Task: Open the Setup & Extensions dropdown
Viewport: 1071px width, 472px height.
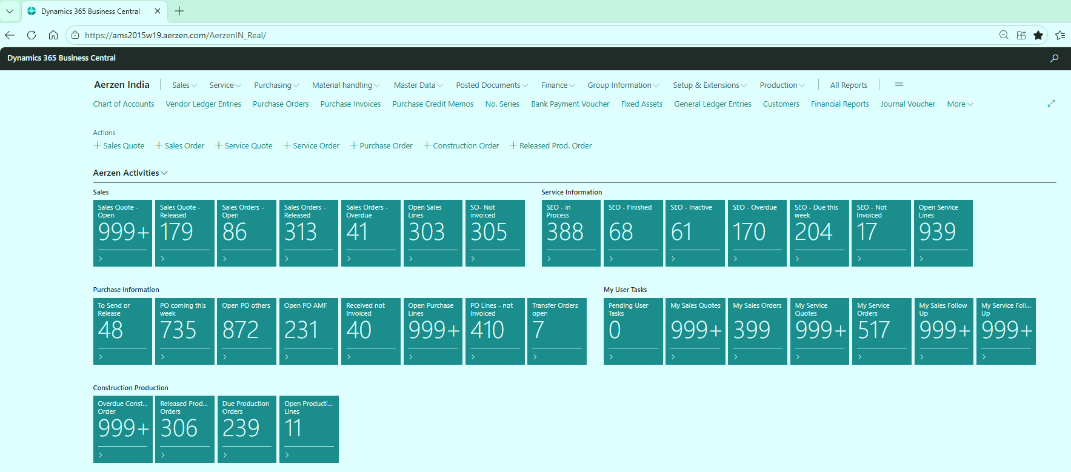Action: (x=710, y=85)
